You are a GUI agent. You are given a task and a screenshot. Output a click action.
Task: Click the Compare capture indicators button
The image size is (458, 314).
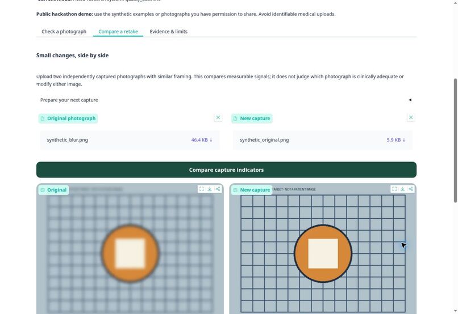[x=226, y=170]
